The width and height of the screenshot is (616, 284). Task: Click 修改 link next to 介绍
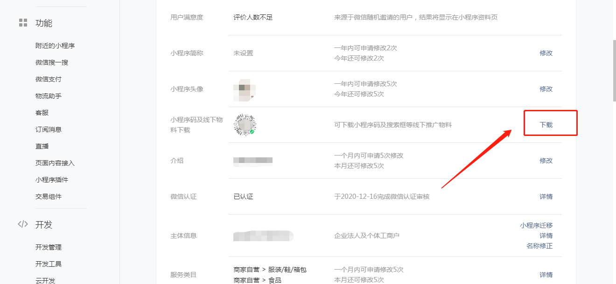546,161
